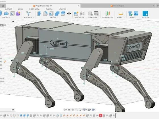The image size is (159, 119).
Task: Select the side control panel with buttons on robot body
Action: point(60,44)
